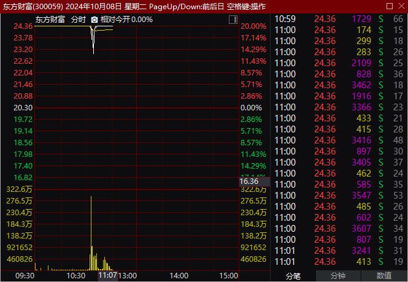
Task: Switch to the 分笔 tab
Action: [293, 276]
